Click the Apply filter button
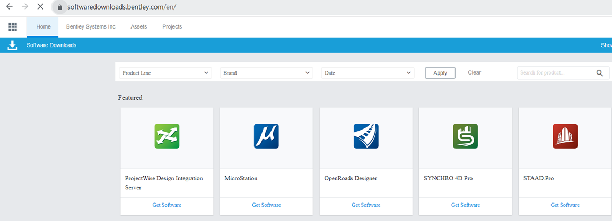This screenshot has height=221, width=612. pos(440,73)
